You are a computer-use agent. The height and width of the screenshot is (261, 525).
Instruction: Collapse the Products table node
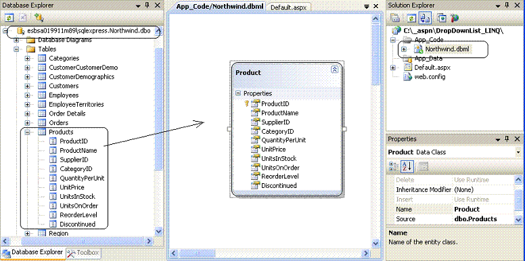28,132
